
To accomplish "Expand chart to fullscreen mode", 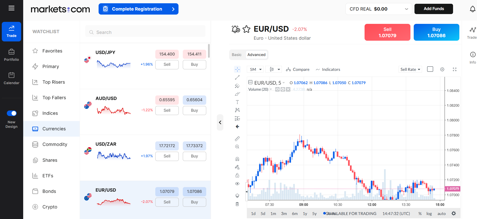I will pyautogui.click(x=455, y=69).
